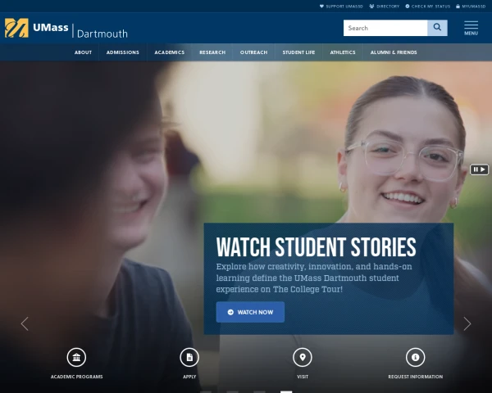492x393 pixels.
Task: Click the Apply document icon
Action: tap(189, 357)
